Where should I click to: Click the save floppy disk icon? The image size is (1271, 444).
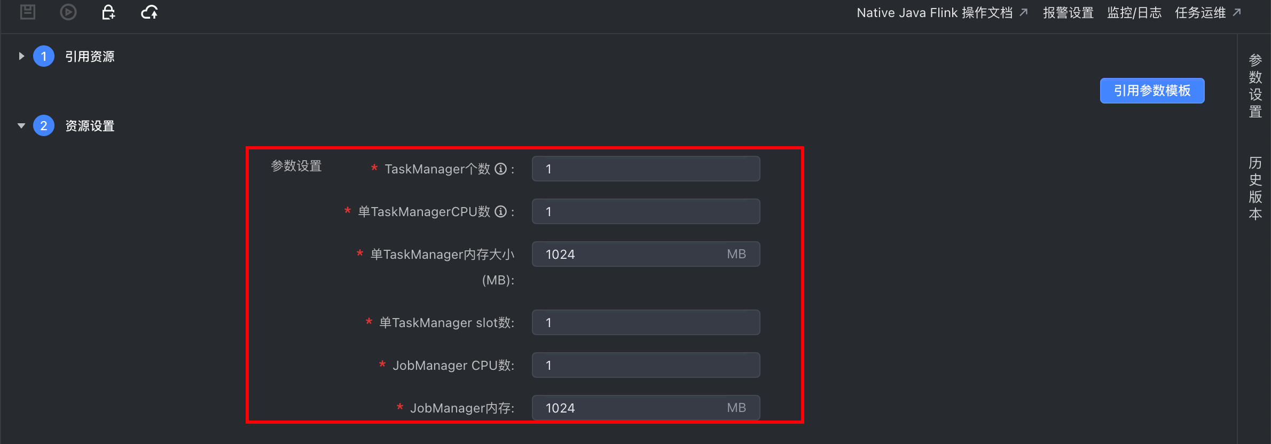tap(28, 12)
